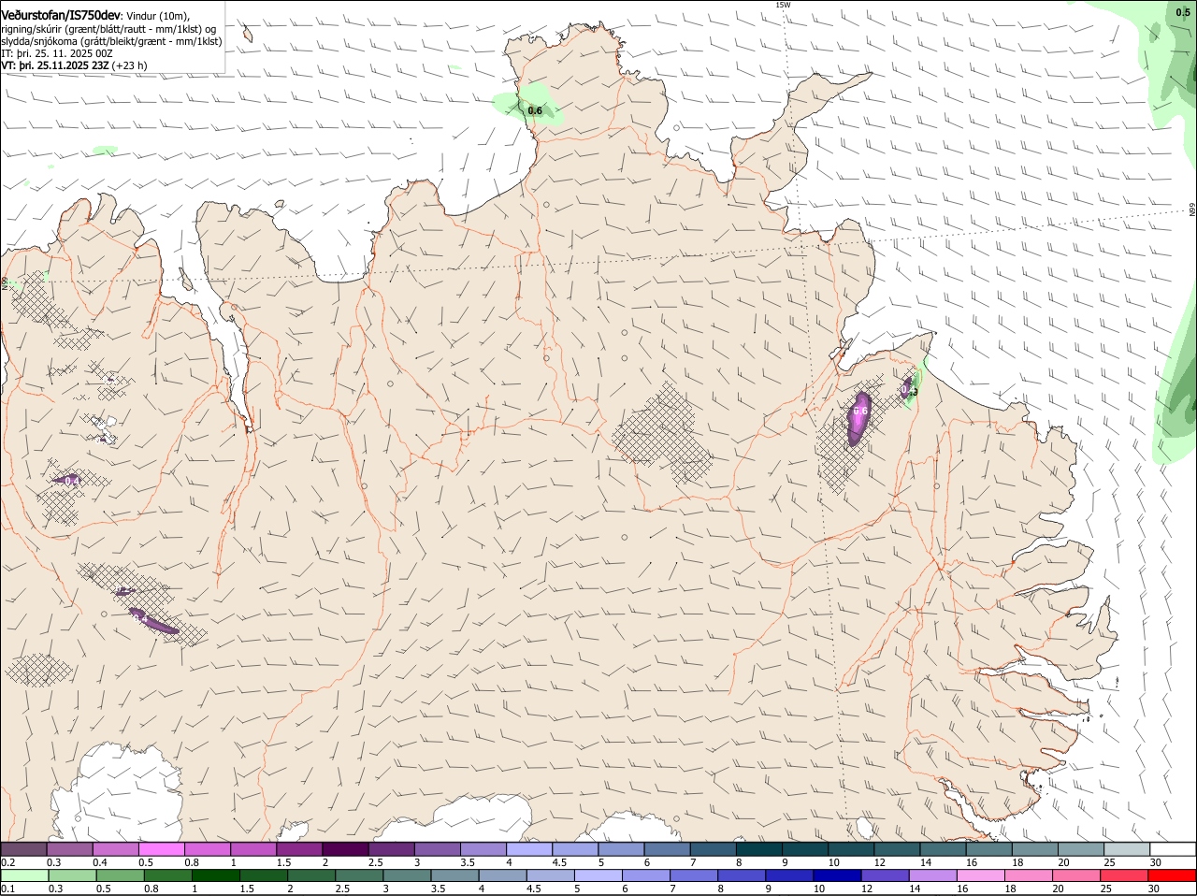
Task: Select the dark blue lower swatch between 10 and 12
Action: pyautogui.click(x=838, y=875)
